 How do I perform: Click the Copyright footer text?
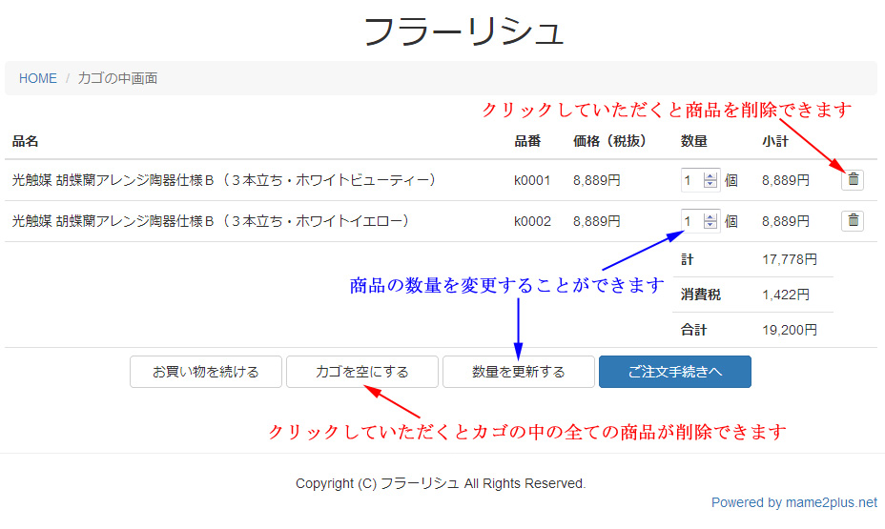click(x=441, y=483)
